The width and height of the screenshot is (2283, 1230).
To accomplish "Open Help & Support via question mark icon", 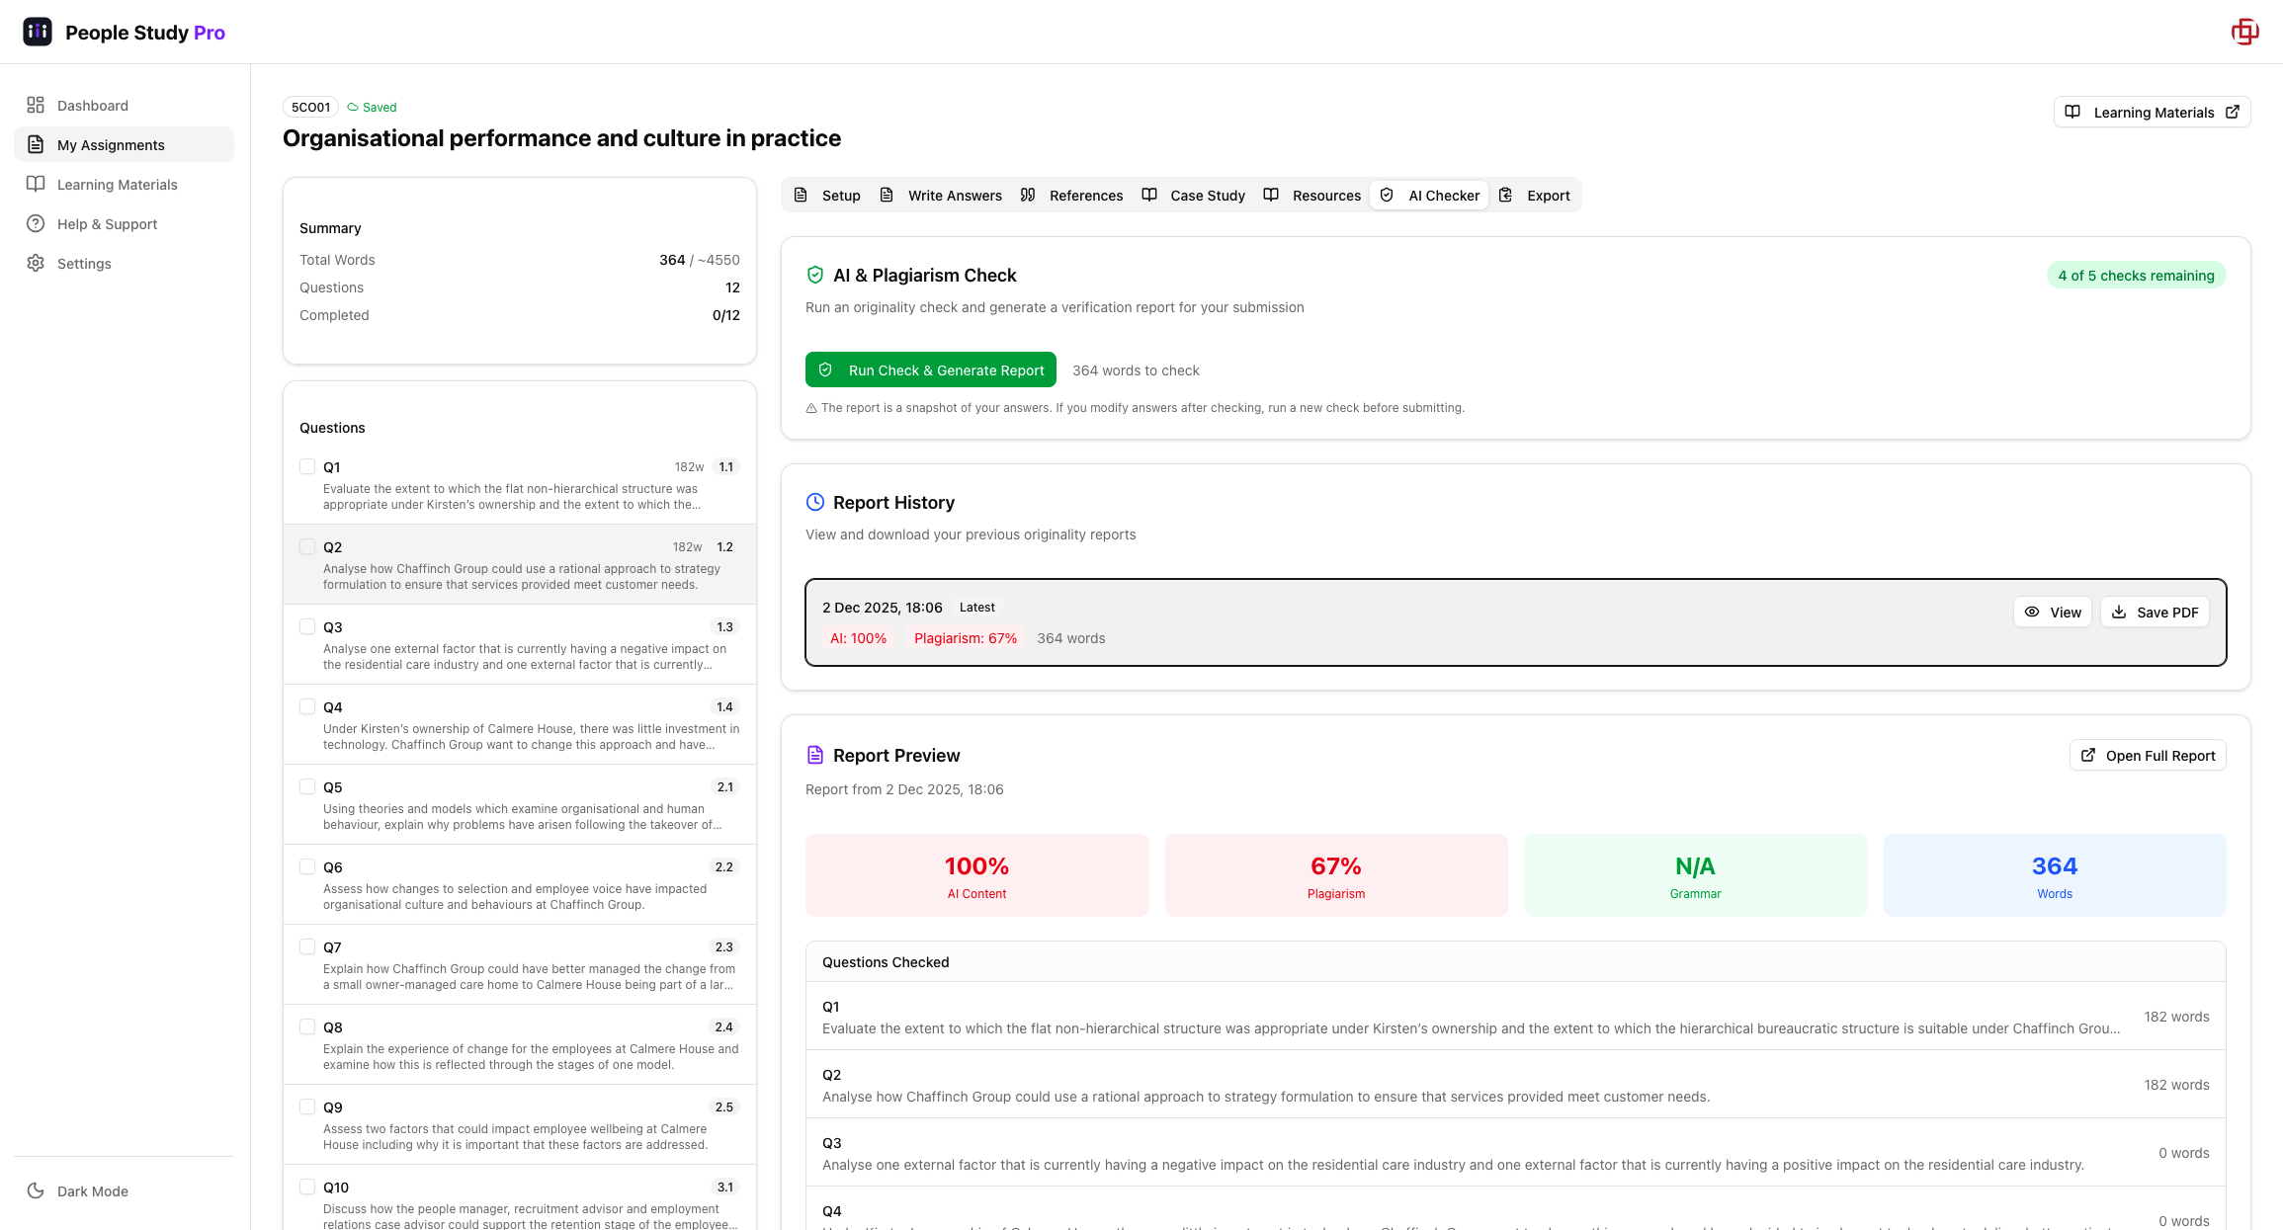I will point(36,223).
